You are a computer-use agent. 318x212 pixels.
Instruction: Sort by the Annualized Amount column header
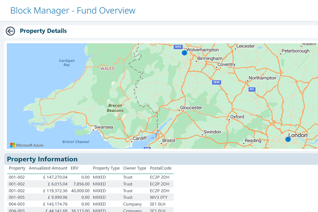pyautogui.click(x=48, y=168)
